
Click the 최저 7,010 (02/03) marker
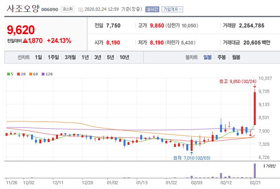192,158
